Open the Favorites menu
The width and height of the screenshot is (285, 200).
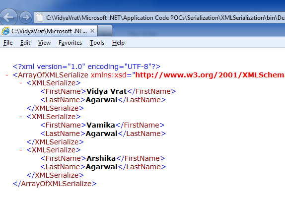tap(70, 43)
